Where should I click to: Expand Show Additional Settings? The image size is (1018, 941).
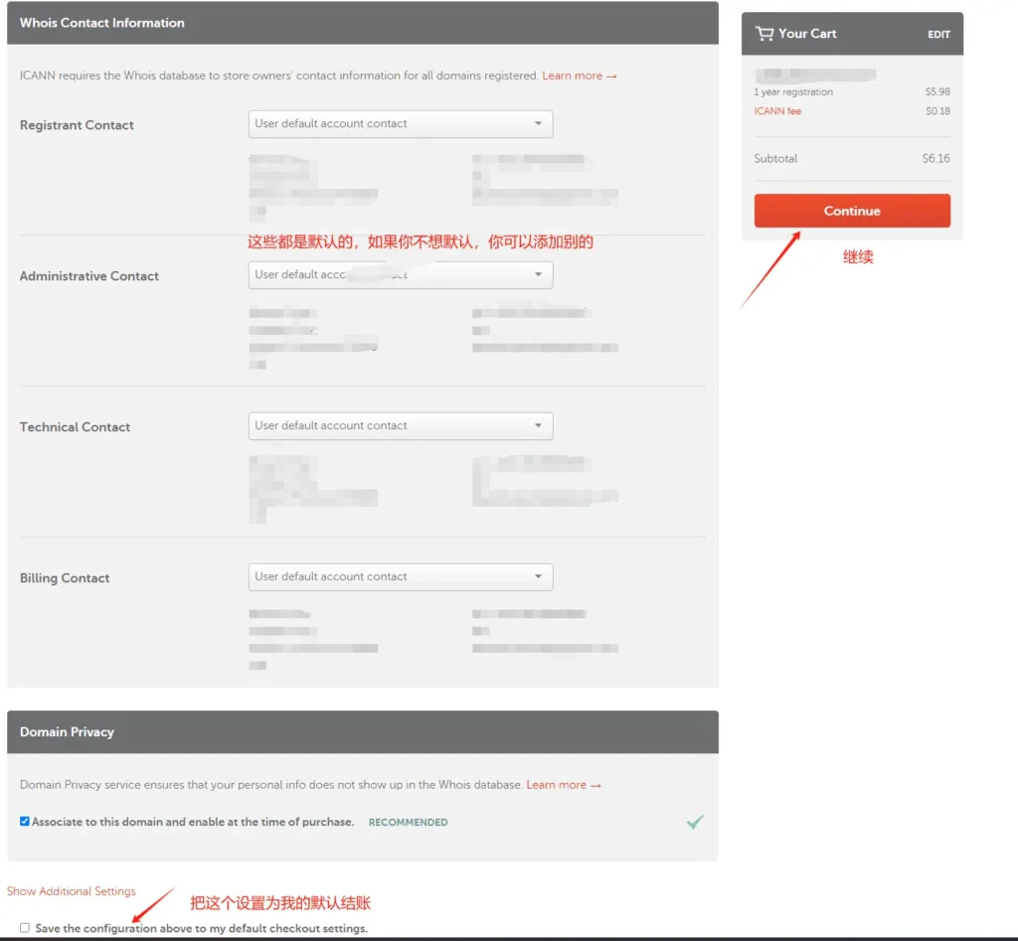click(72, 891)
